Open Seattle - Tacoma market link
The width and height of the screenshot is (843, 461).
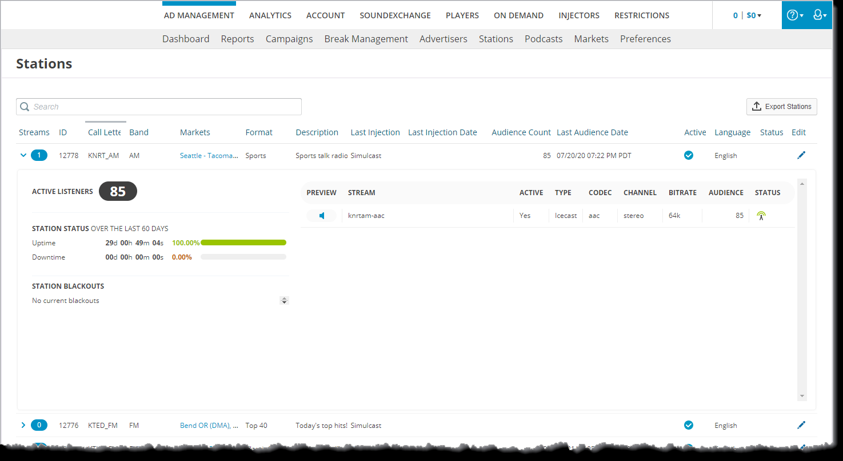[x=209, y=155]
